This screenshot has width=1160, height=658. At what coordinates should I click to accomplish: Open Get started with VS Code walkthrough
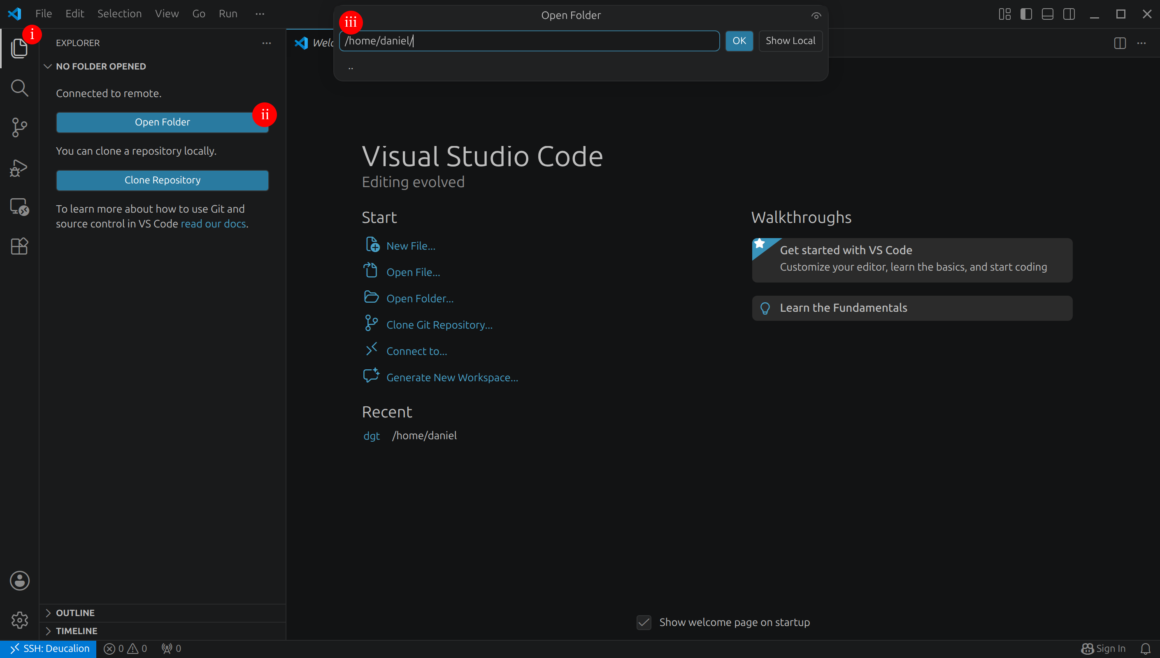pos(912,260)
